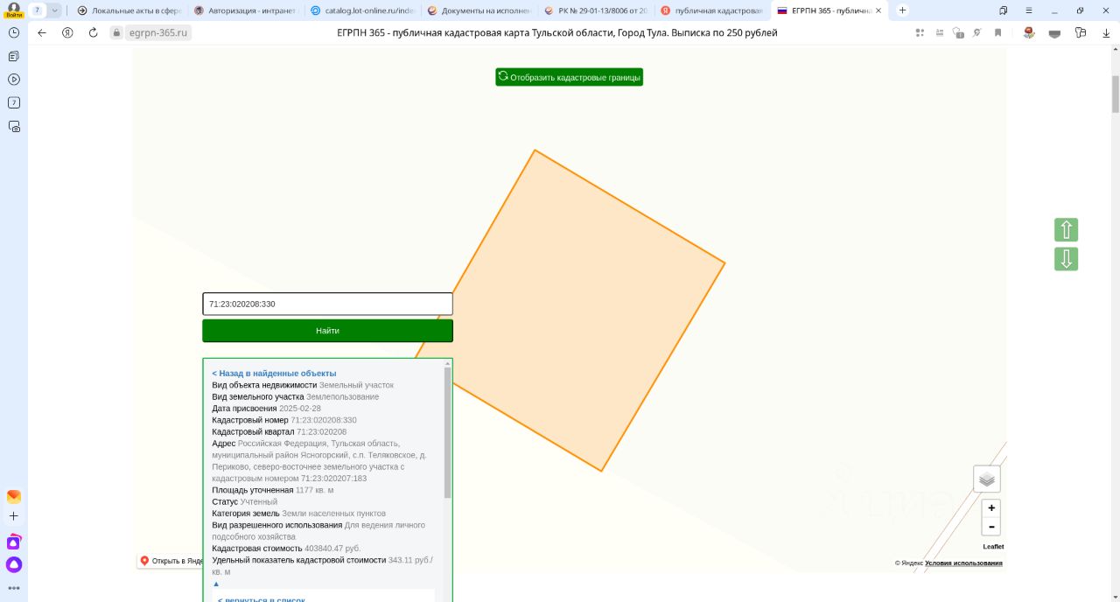Screen dimensions: 1120x602
Task: Open the downloads arrow icon
Action: [x=1106, y=32]
